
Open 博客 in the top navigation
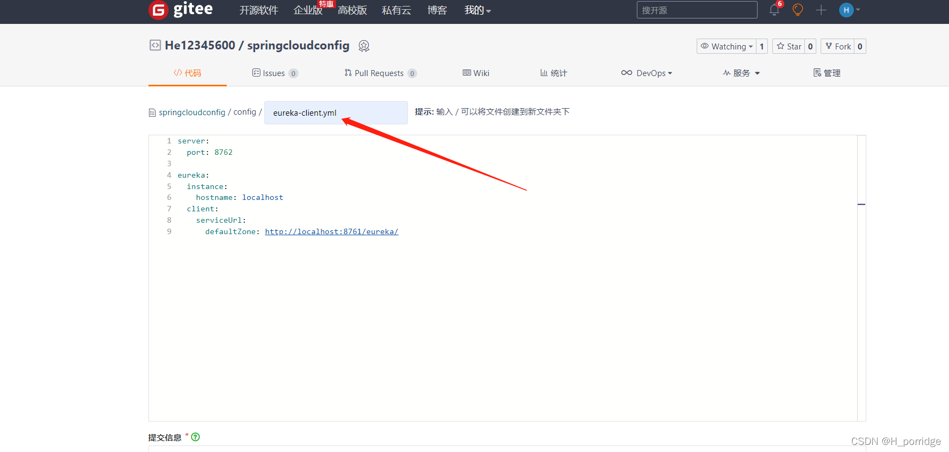[x=437, y=10]
